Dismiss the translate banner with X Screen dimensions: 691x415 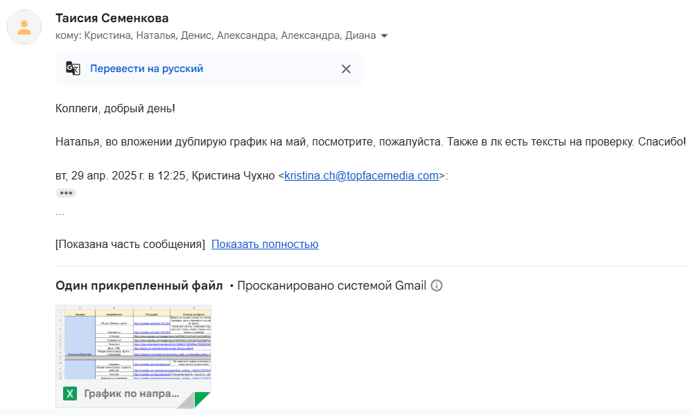pos(346,69)
